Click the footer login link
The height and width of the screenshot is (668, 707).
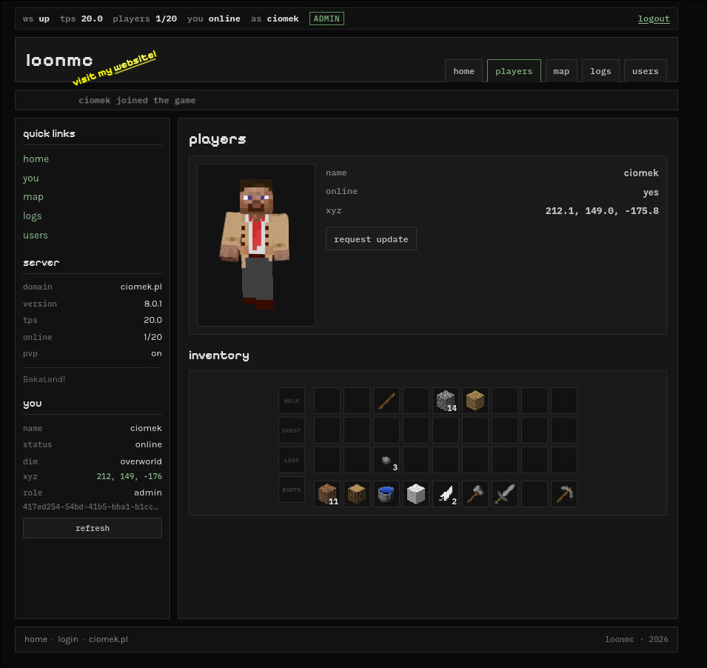[x=68, y=639]
